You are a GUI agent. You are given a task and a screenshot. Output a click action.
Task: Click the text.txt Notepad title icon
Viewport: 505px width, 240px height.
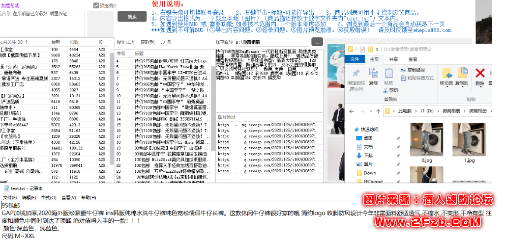tap(6, 188)
